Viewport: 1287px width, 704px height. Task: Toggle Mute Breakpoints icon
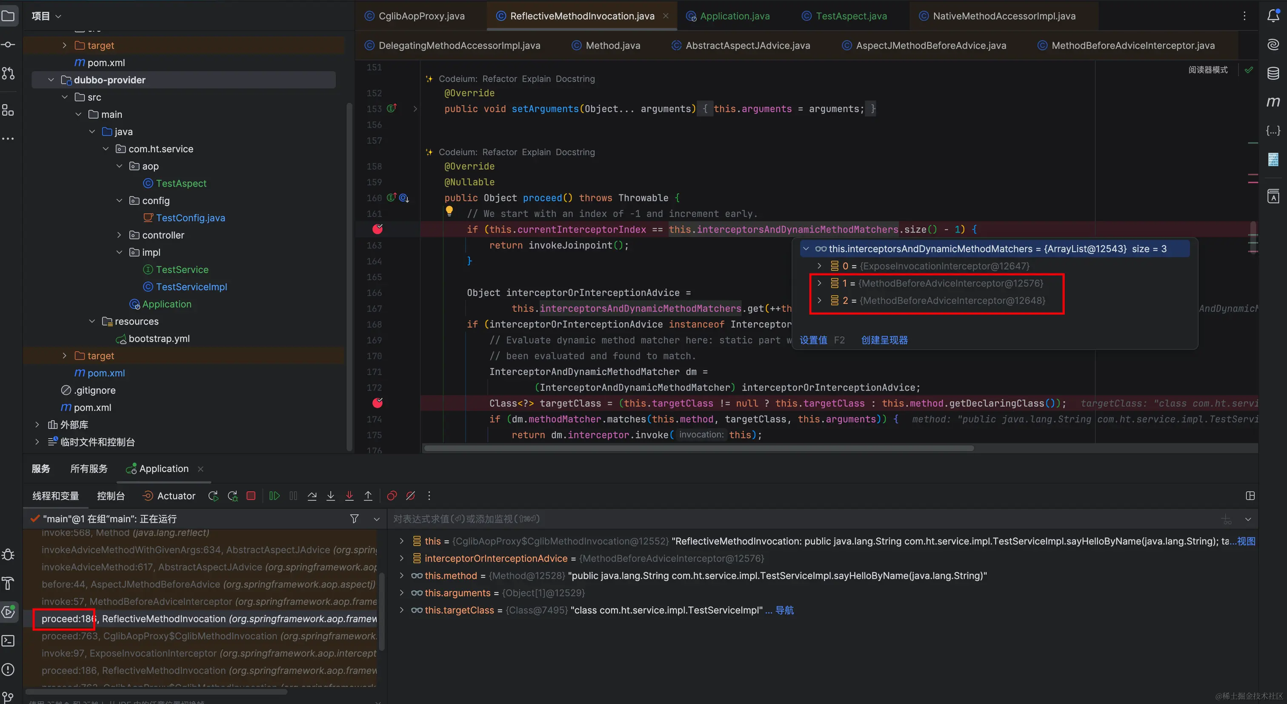(411, 496)
